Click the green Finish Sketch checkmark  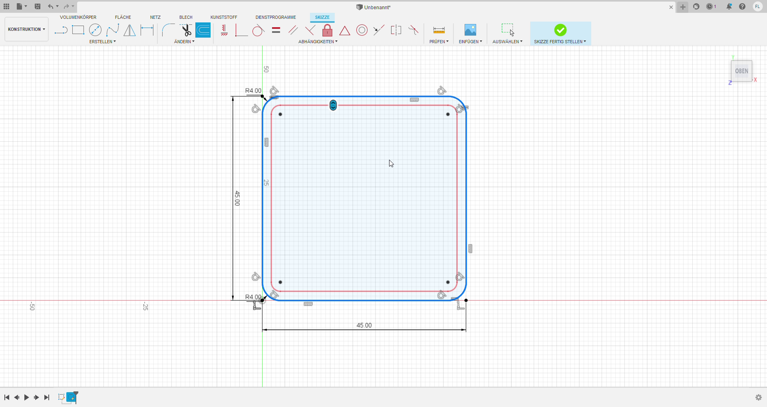[x=560, y=30]
